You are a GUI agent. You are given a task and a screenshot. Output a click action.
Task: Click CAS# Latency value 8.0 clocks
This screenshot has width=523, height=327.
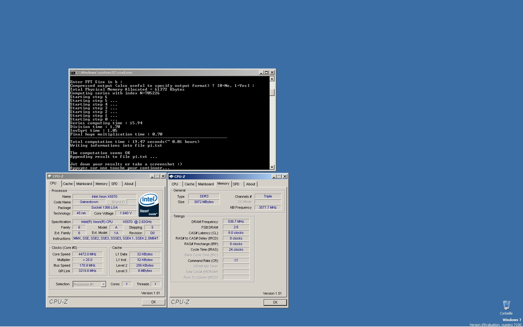click(x=236, y=233)
